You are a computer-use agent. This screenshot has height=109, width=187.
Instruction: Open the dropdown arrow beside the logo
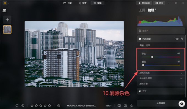click(x=9, y=3)
